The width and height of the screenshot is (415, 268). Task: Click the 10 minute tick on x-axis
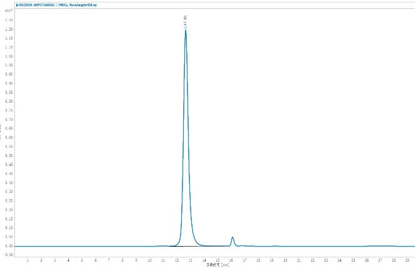tap(149, 259)
